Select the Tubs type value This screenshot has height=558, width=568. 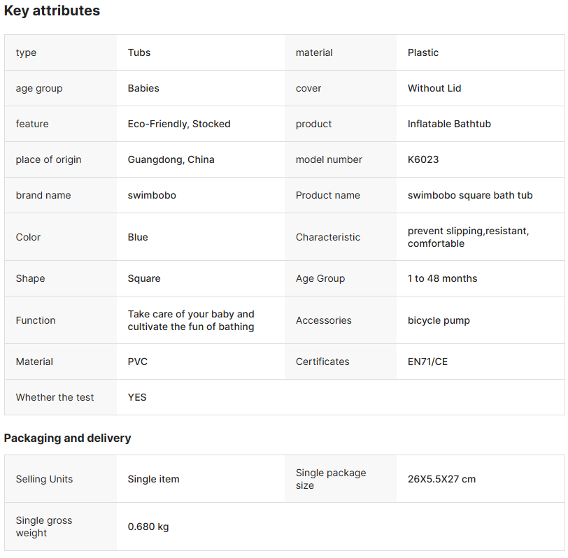pyautogui.click(x=139, y=52)
